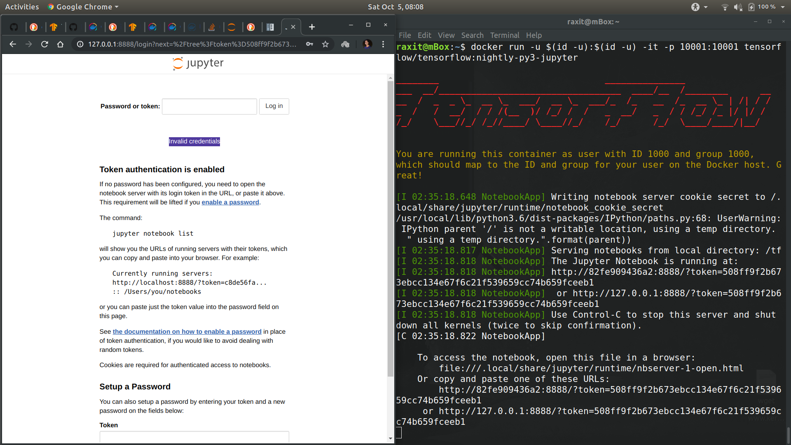Click the page scrollbar down arrow
The height and width of the screenshot is (445, 791).
[x=390, y=438]
